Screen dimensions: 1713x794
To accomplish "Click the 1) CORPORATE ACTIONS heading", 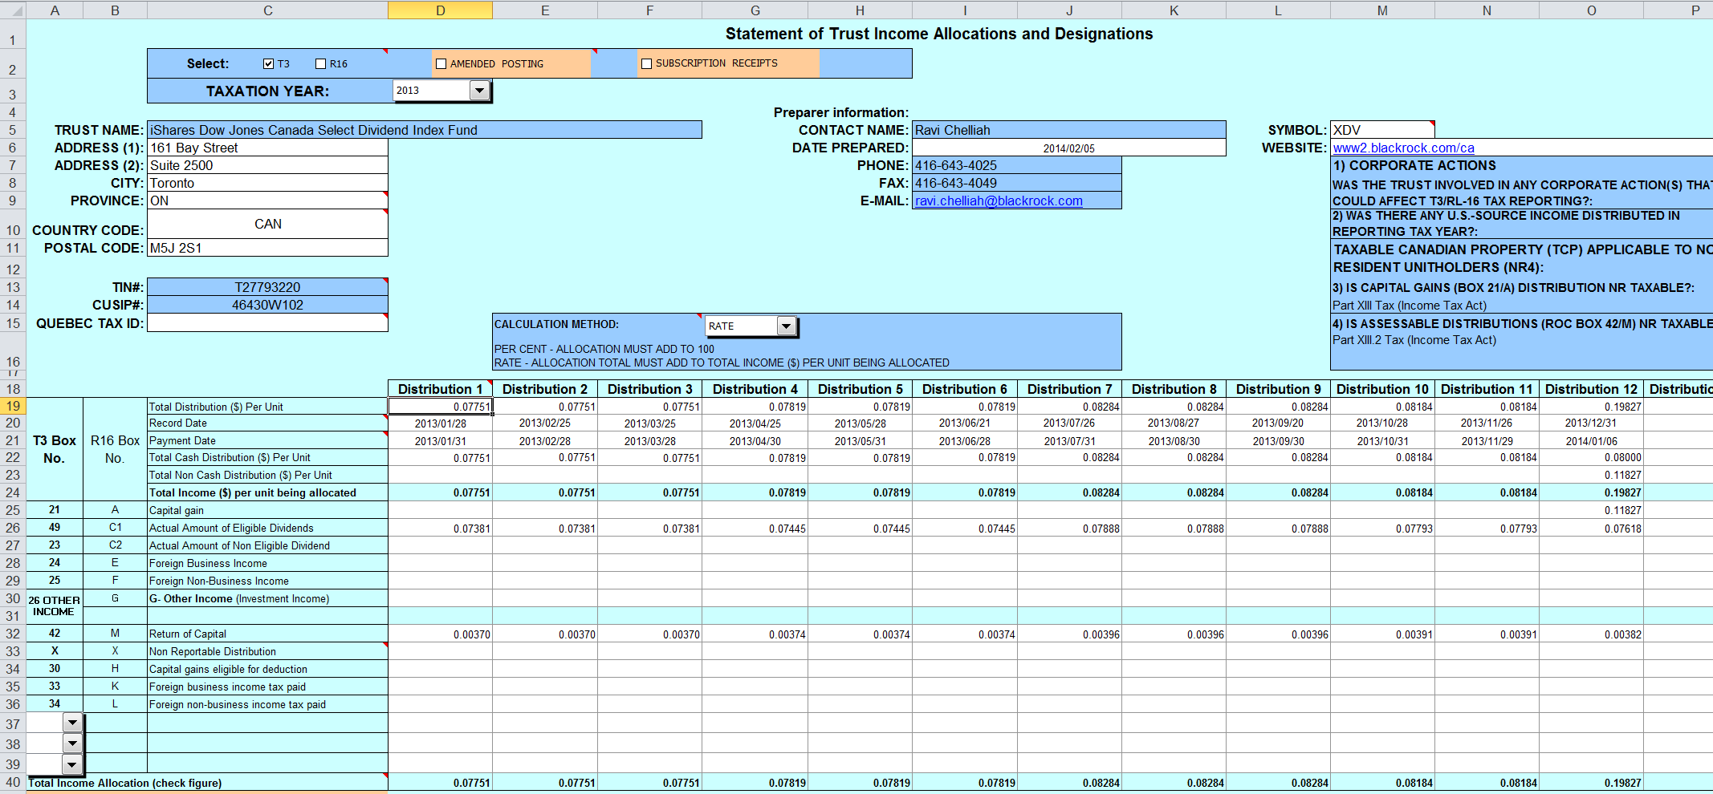I will pyautogui.click(x=1414, y=165).
